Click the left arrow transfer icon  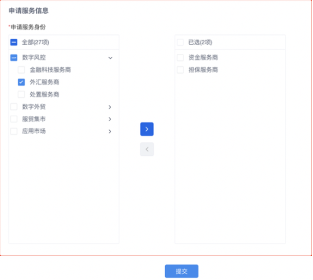point(147,149)
